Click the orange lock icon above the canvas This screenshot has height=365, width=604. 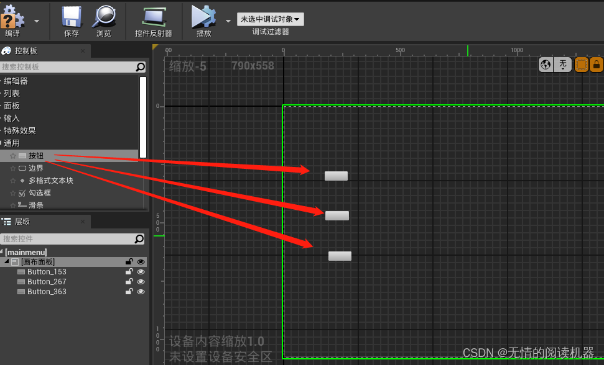pyautogui.click(x=597, y=64)
